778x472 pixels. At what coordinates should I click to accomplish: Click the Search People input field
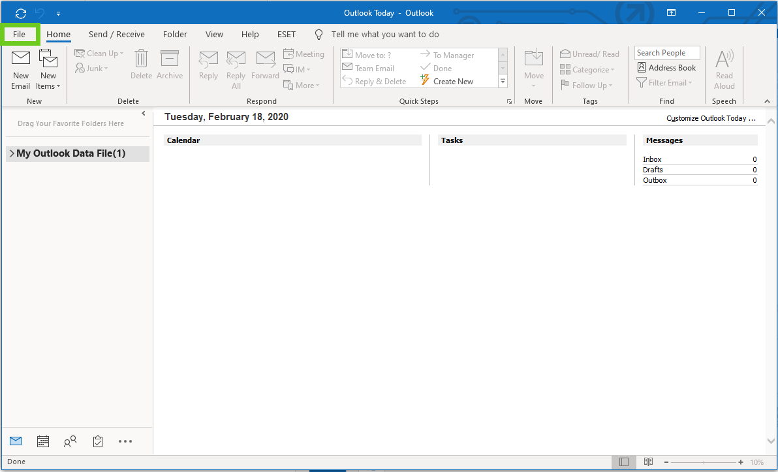pos(666,53)
